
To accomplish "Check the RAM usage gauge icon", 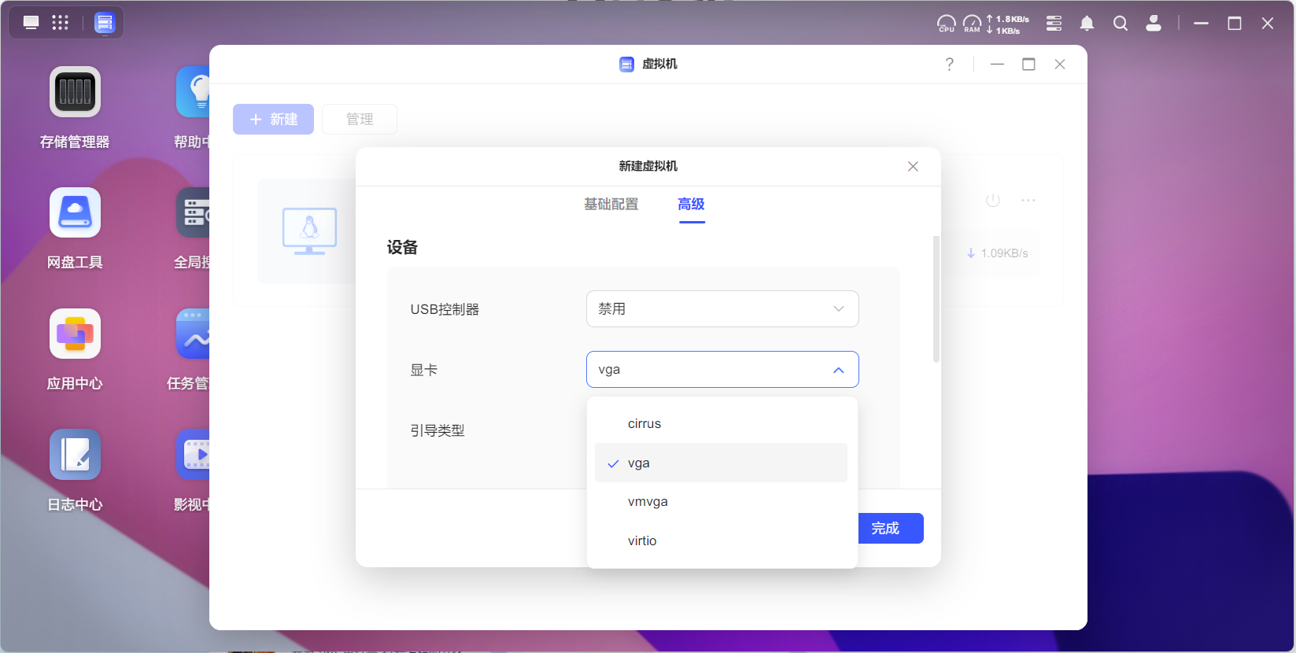I will coord(973,24).
